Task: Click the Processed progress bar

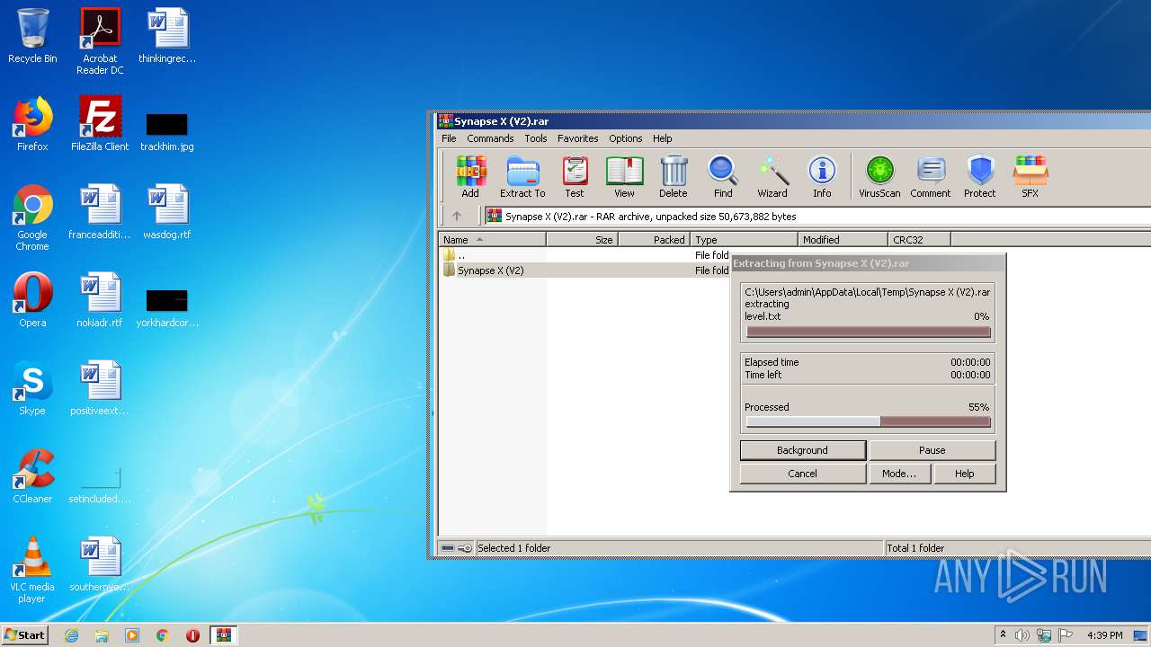Action: [868, 421]
